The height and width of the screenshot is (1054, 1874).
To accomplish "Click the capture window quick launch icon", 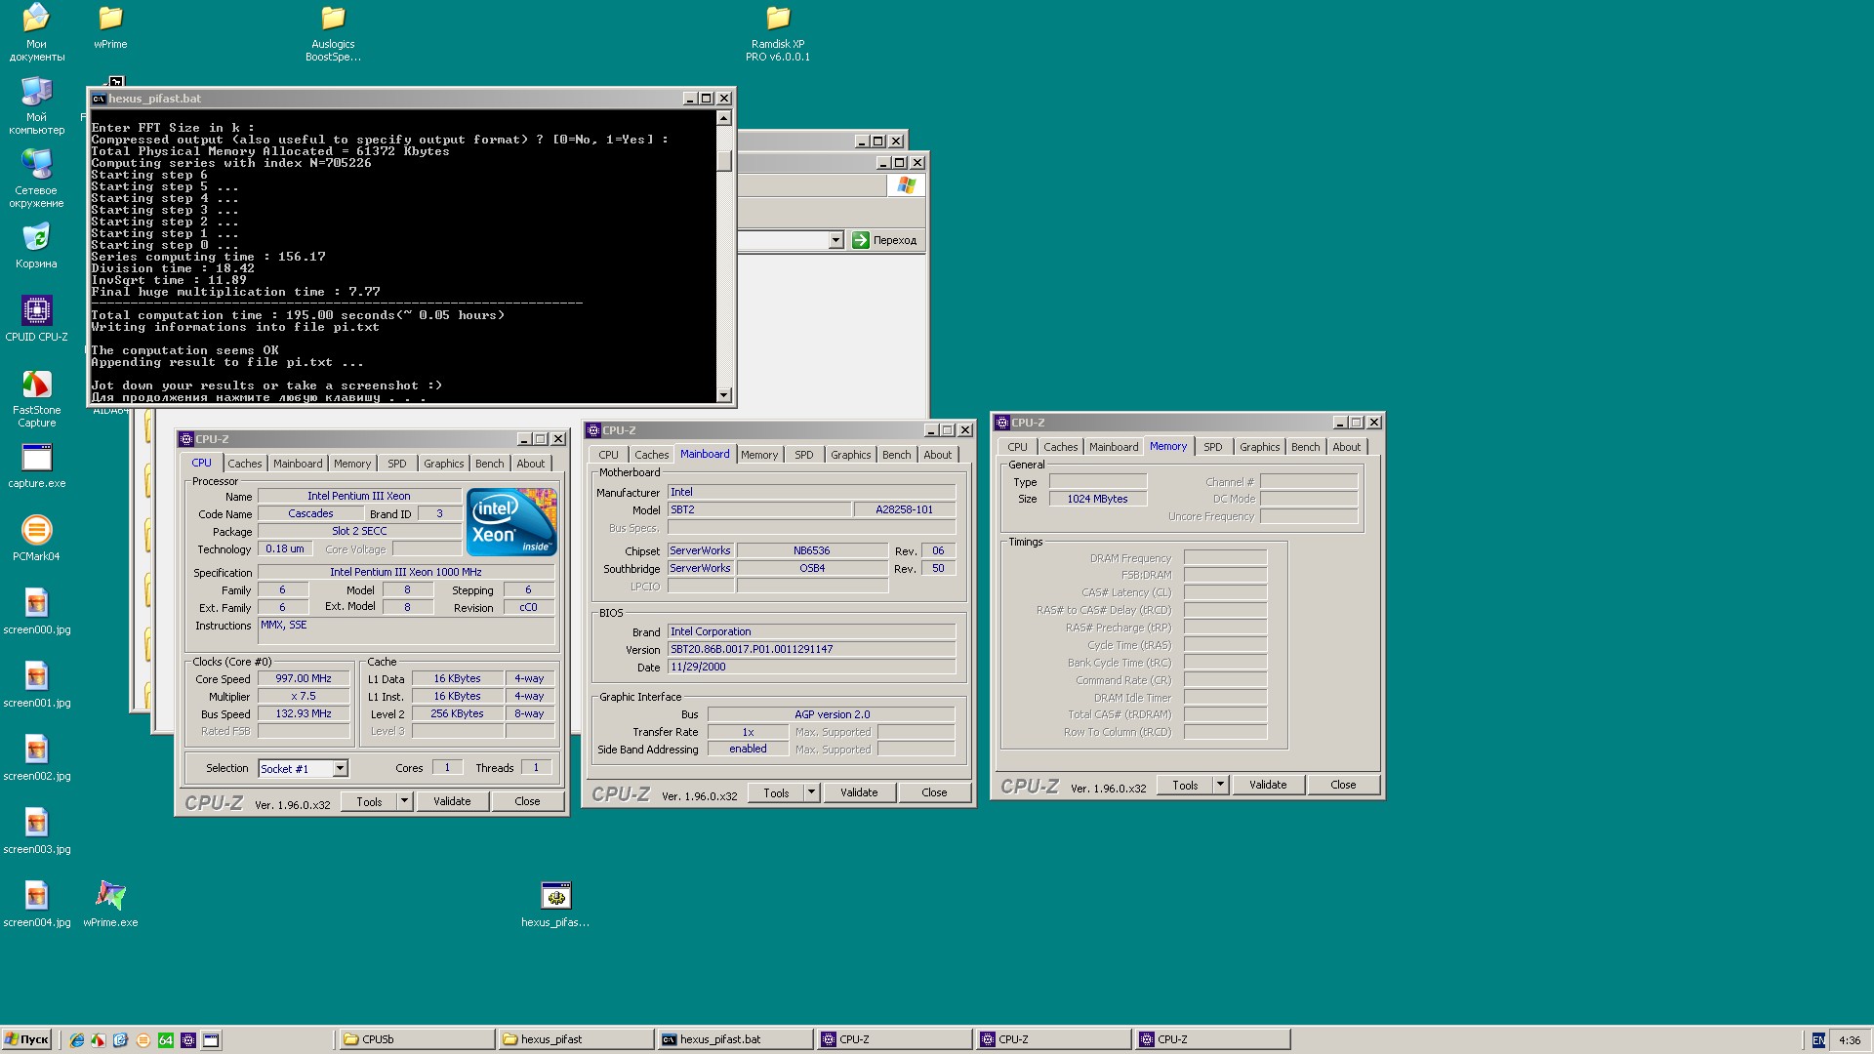I will 211,1040.
